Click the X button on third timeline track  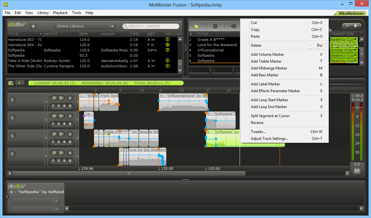coord(70,135)
